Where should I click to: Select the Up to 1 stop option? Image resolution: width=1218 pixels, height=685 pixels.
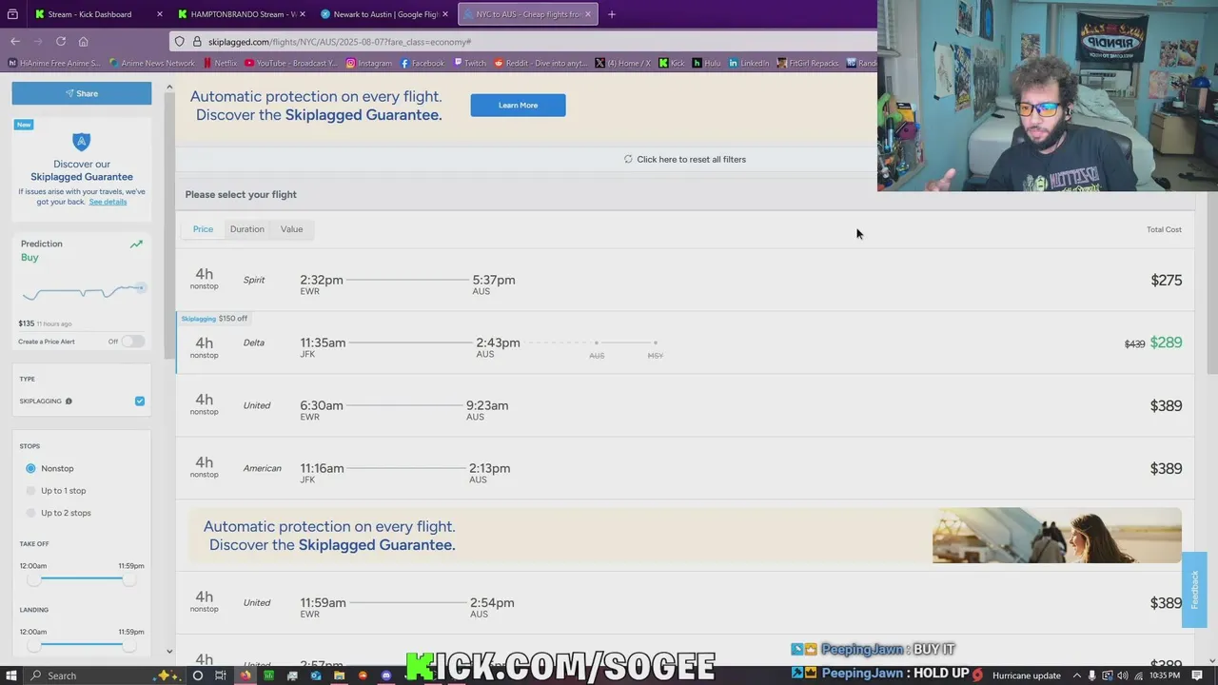pos(56,491)
